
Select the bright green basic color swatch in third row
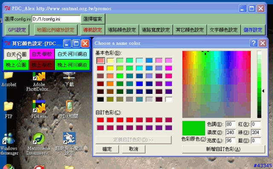120,76
